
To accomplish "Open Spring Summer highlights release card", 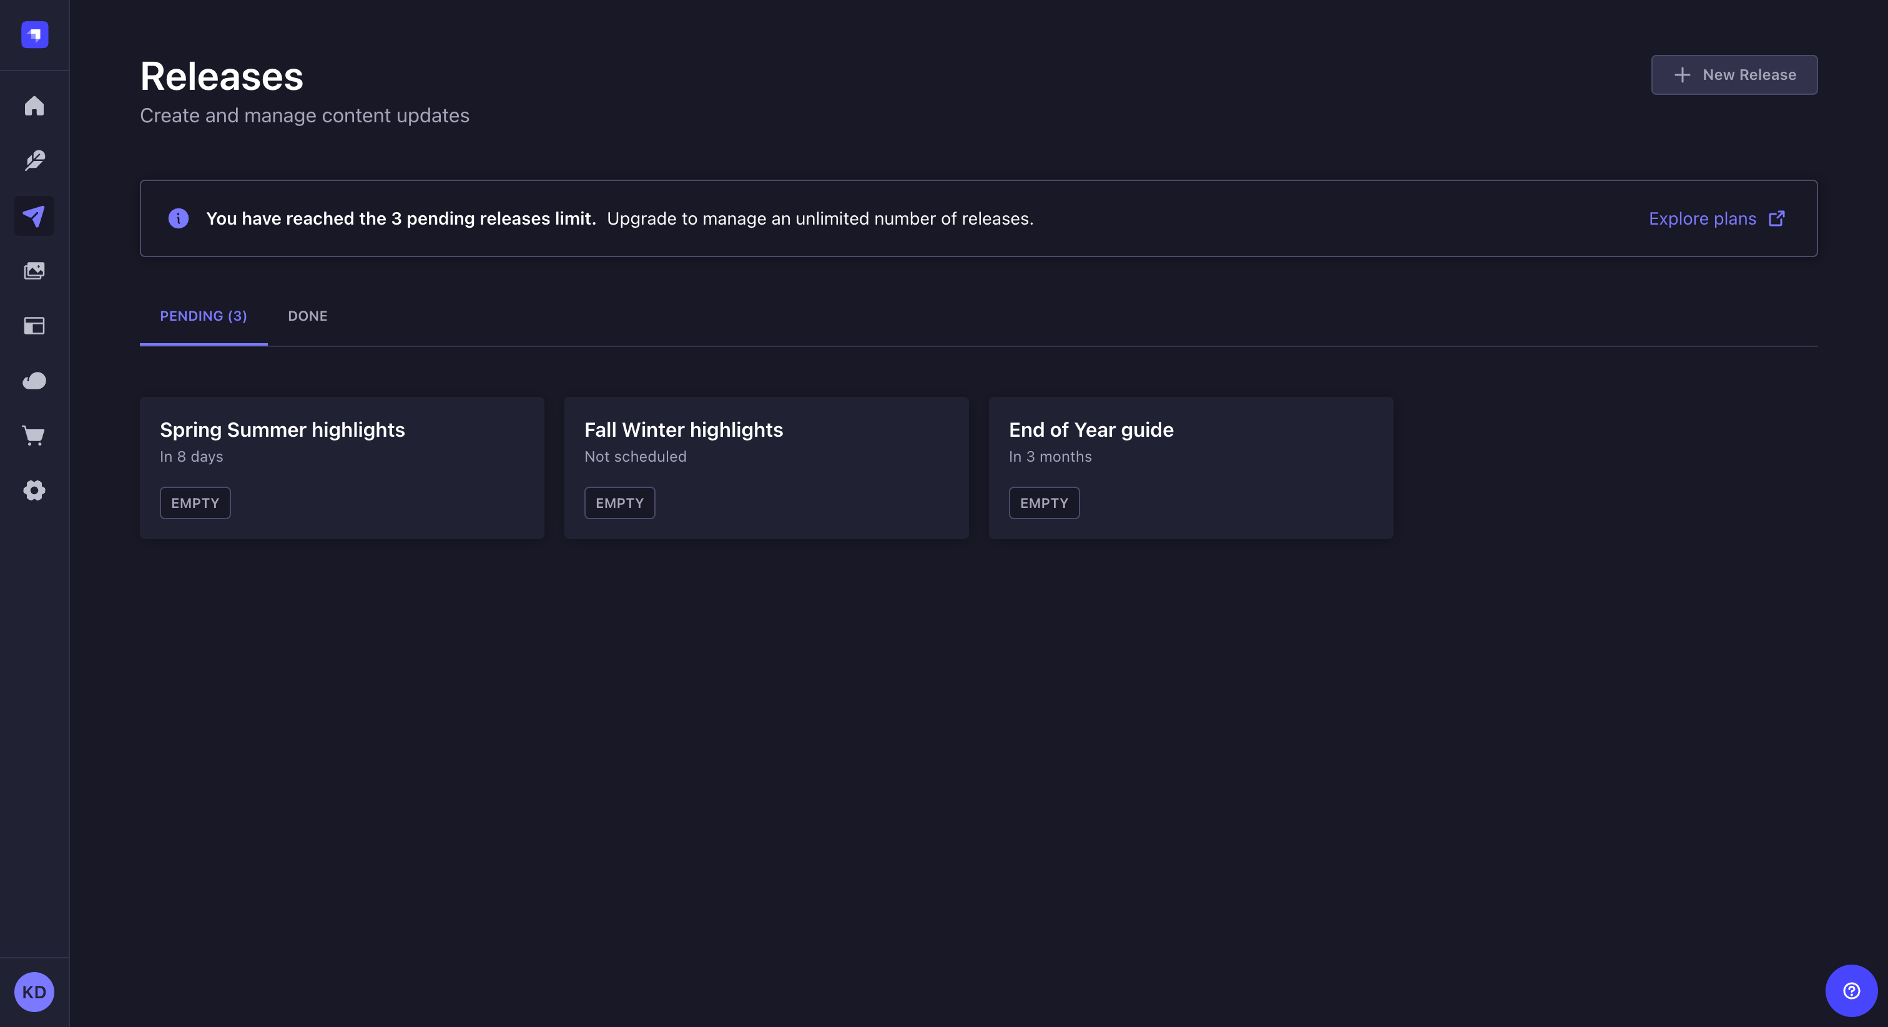I will 342,467.
